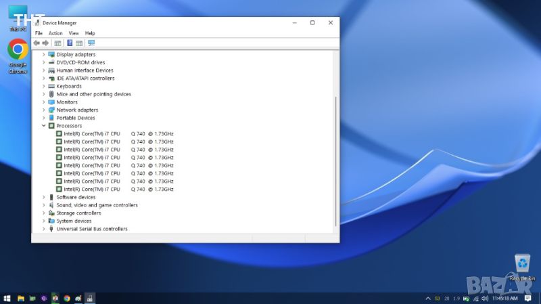Open the View menu
This screenshot has height=304, width=541.
pyautogui.click(x=74, y=33)
